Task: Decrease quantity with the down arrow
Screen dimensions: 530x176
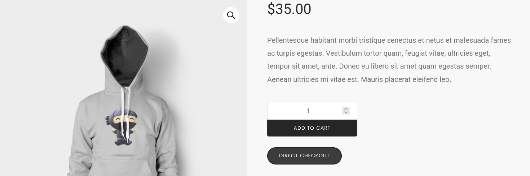Action: coord(346,113)
